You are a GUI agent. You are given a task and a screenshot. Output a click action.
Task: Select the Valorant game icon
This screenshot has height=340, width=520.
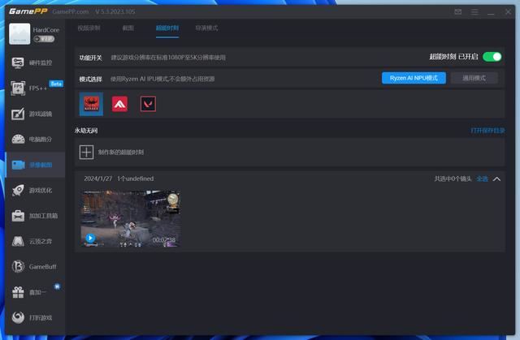point(148,104)
